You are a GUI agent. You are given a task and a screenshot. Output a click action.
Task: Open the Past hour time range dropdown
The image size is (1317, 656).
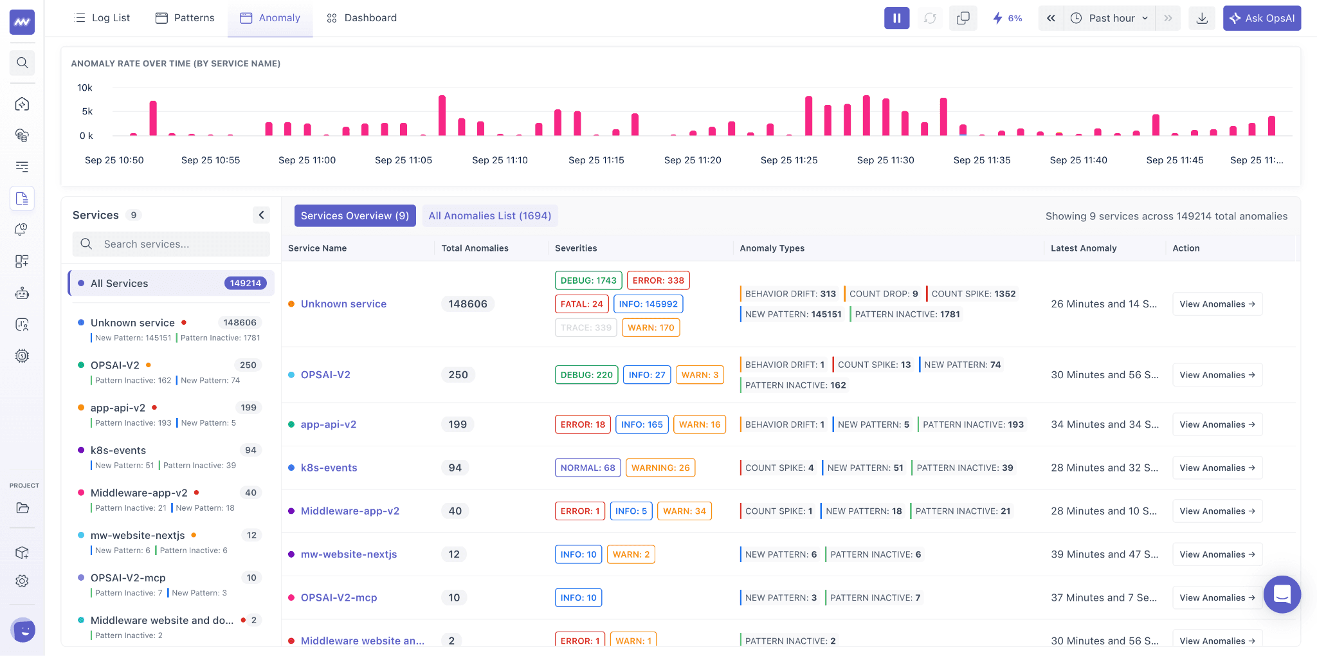tap(1109, 18)
